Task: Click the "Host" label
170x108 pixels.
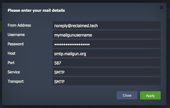Action: [12, 53]
